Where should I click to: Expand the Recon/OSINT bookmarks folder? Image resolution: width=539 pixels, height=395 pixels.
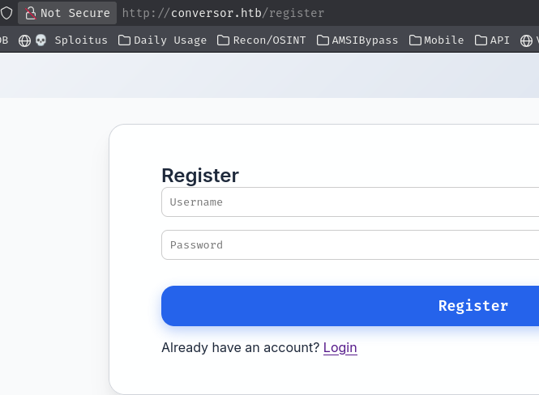coord(269,40)
